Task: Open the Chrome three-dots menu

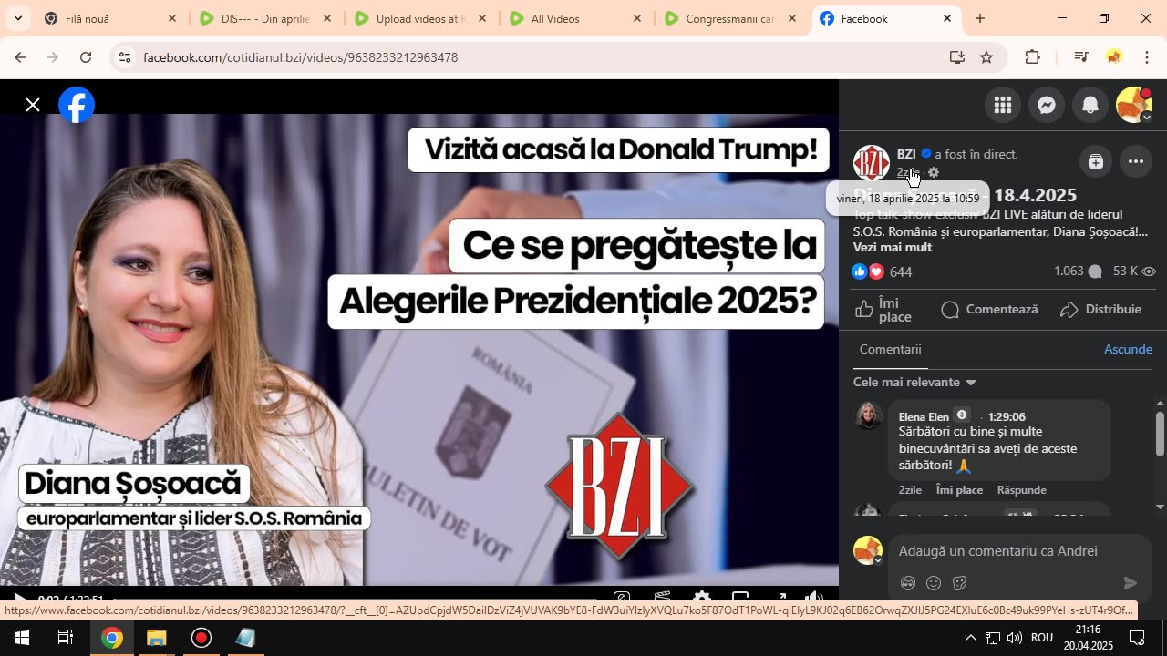Action: [1147, 57]
